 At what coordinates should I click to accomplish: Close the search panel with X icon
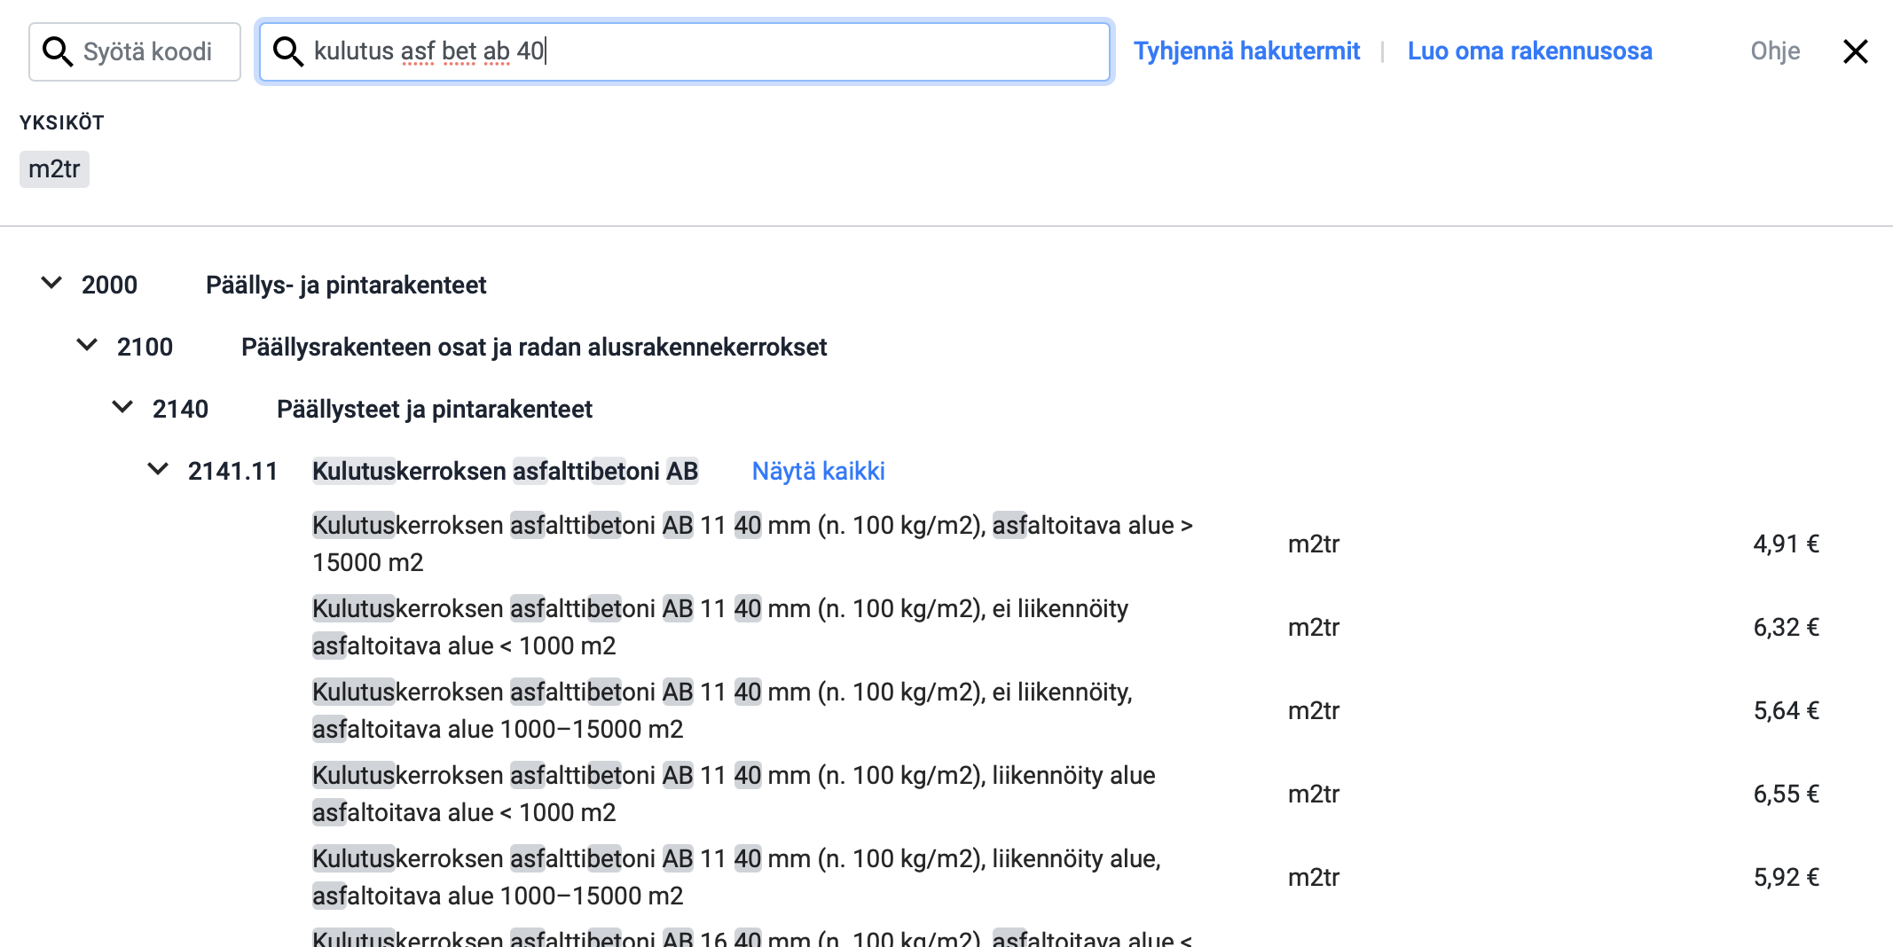tap(1855, 51)
